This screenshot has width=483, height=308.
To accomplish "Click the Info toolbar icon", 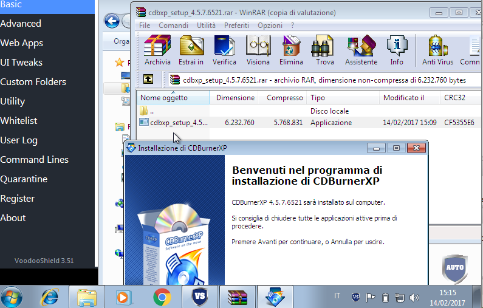I will (397, 50).
